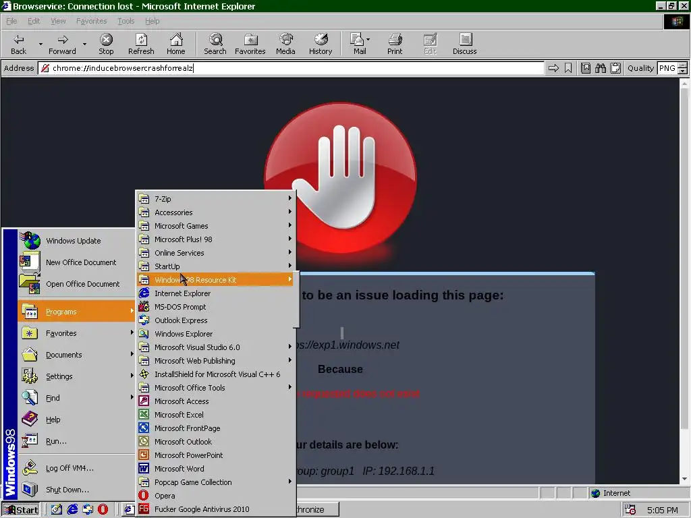Launch Microsoft Access
The width and height of the screenshot is (691, 518).
tap(215, 401)
